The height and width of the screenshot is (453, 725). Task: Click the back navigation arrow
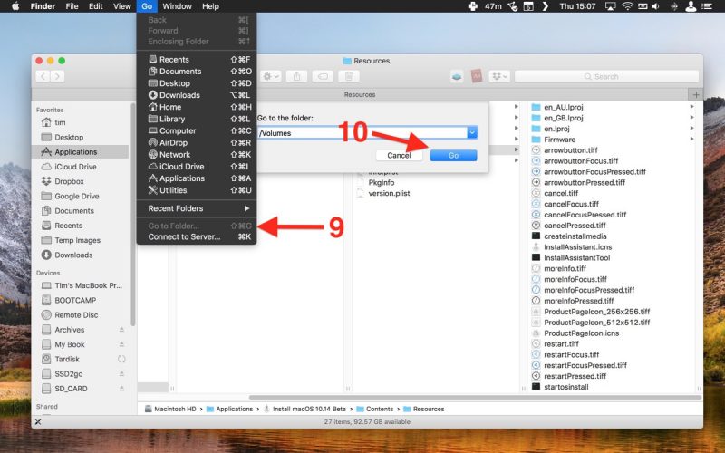pyautogui.click(x=43, y=76)
